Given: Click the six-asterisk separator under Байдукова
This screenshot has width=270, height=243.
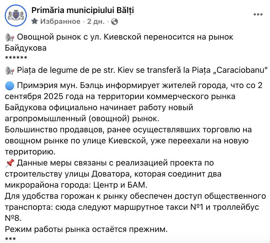Looking at the screenshot, I should coord(16,58).
